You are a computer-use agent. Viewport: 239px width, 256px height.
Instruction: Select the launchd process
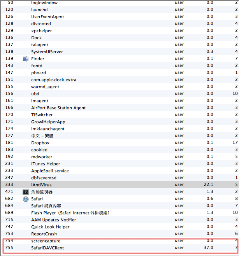pos(39,10)
